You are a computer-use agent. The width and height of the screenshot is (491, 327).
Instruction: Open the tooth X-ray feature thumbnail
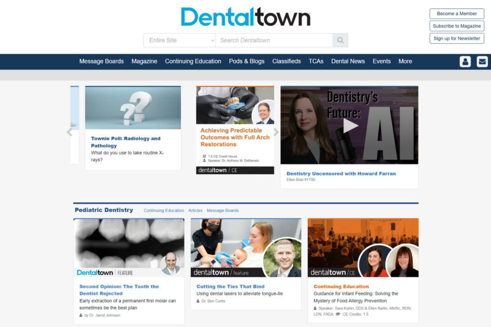click(x=129, y=248)
